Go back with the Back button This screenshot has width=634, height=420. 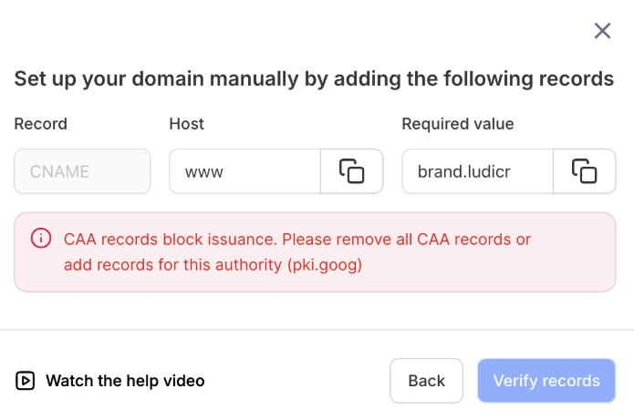tap(426, 381)
